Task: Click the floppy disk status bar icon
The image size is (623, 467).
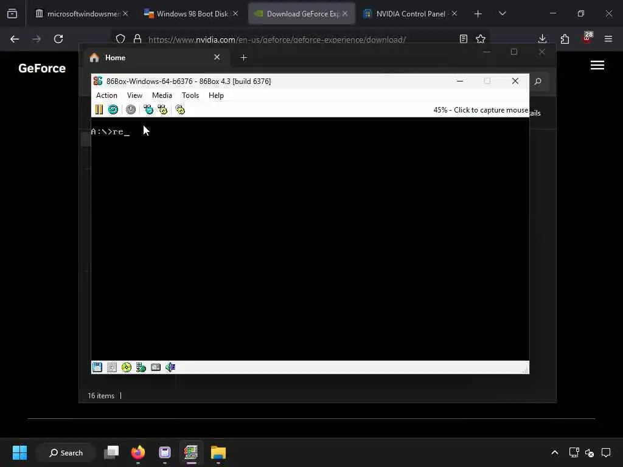Action: (97, 367)
